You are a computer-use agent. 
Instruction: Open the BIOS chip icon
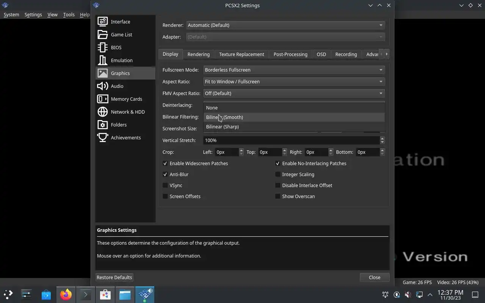coord(103,47)
